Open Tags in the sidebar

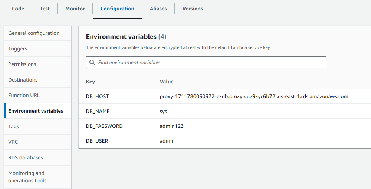(13, 126)
